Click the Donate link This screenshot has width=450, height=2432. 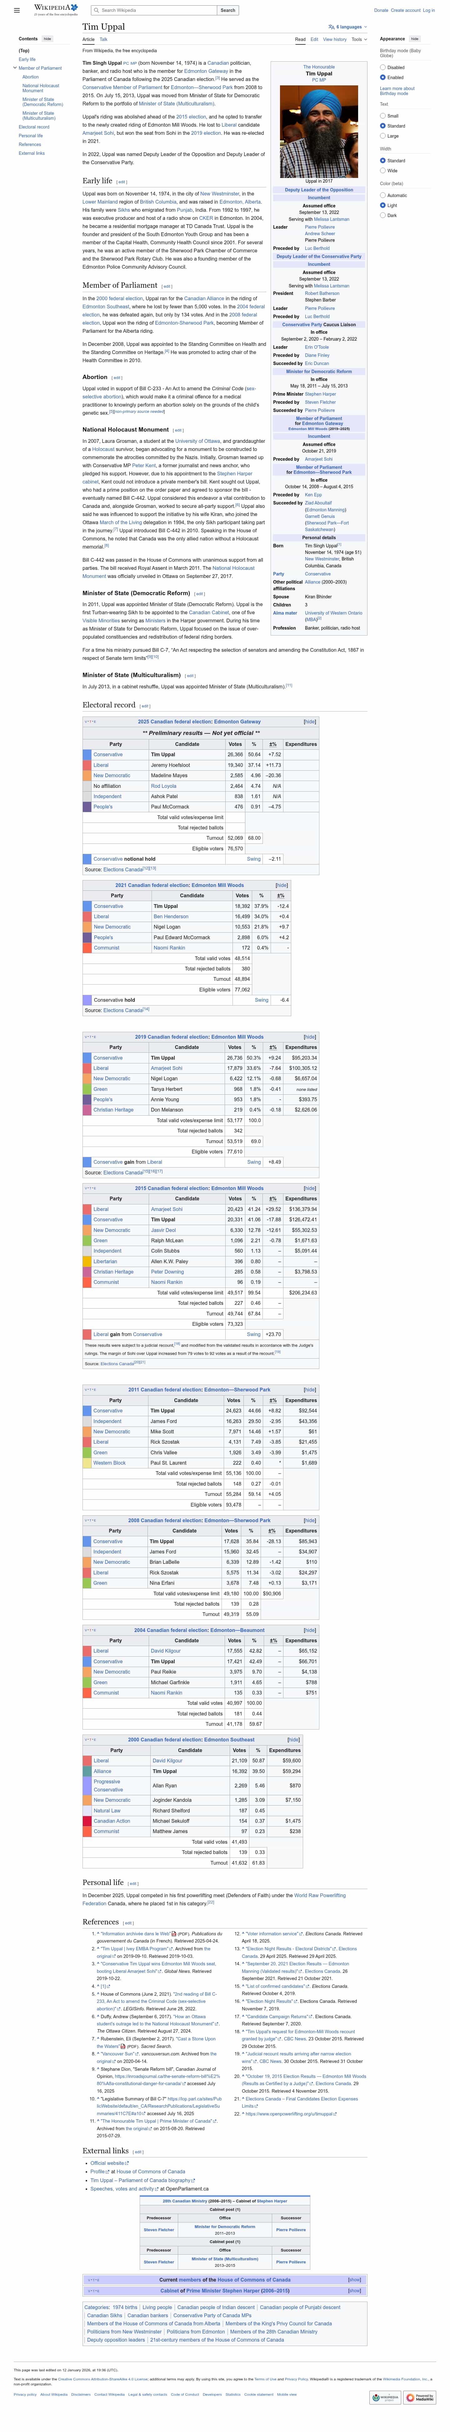coord(381,10)
